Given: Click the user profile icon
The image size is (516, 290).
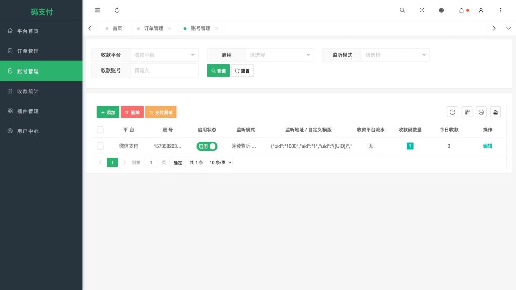Looking at the screenshot, I should tap(481, 10).
